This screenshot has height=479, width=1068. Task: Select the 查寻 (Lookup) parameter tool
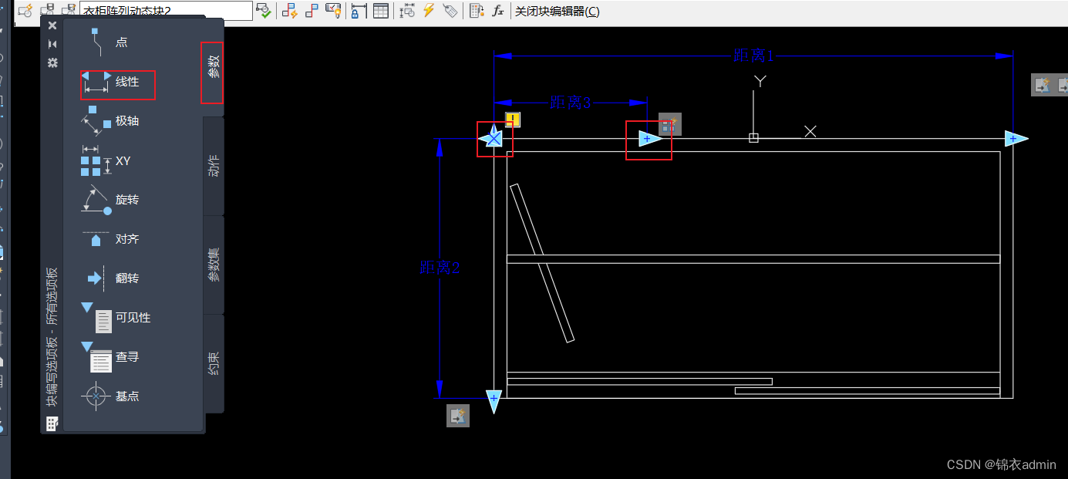click(111, 357)
